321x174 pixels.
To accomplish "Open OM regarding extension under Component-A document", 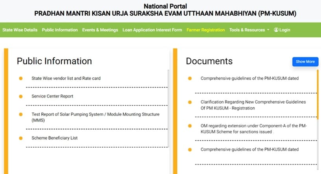I will click(x=254, y=128).
